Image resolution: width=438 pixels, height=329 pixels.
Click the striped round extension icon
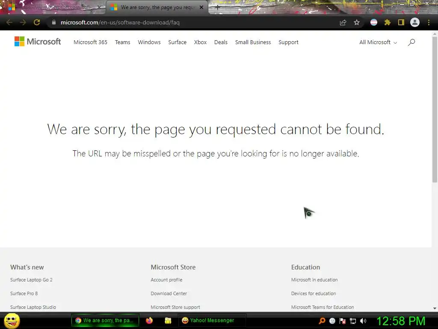tap(374, 22)
